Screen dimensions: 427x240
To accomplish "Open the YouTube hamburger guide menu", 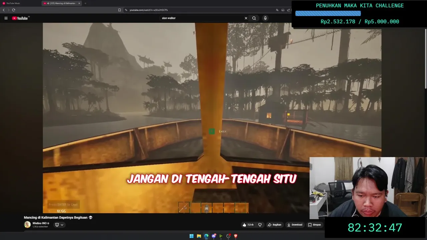I will coord(6,18).
